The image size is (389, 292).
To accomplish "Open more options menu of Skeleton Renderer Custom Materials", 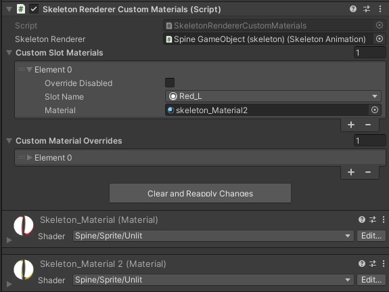I will pyautogui.click(x=380, y=9).
